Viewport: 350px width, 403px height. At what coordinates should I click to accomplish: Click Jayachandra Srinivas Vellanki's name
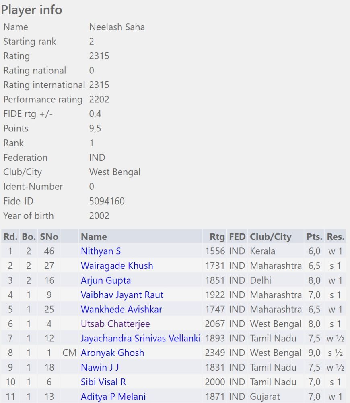pyautogui.click(x=140, y=339)
